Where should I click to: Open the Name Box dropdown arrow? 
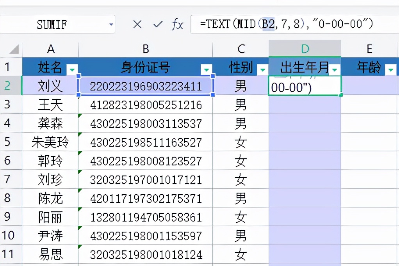[111, 25]
